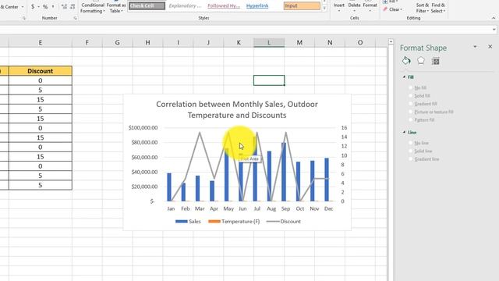Screen dimensions: 499x281
Task: Click the Discount legend entry
Action: tap(283, 222)
